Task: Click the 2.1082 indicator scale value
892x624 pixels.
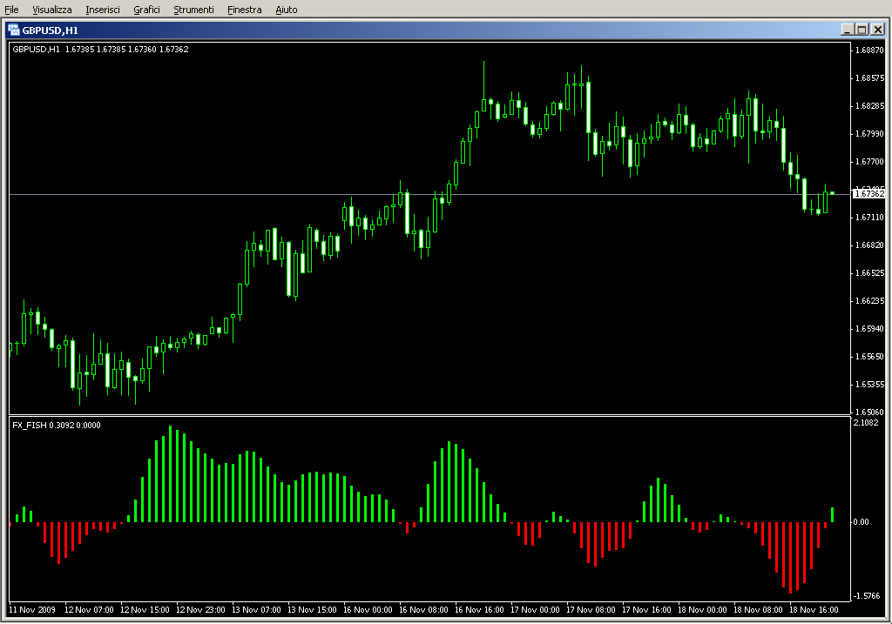Action: coord(867,423)
